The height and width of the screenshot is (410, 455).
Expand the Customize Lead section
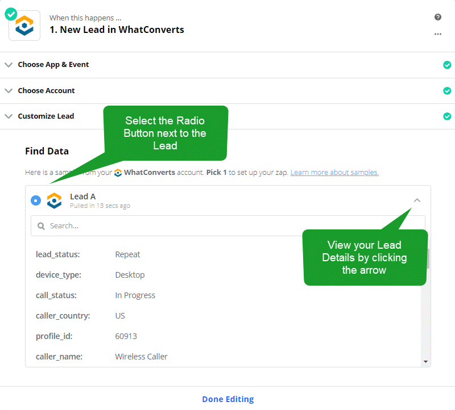pos(9,116)
